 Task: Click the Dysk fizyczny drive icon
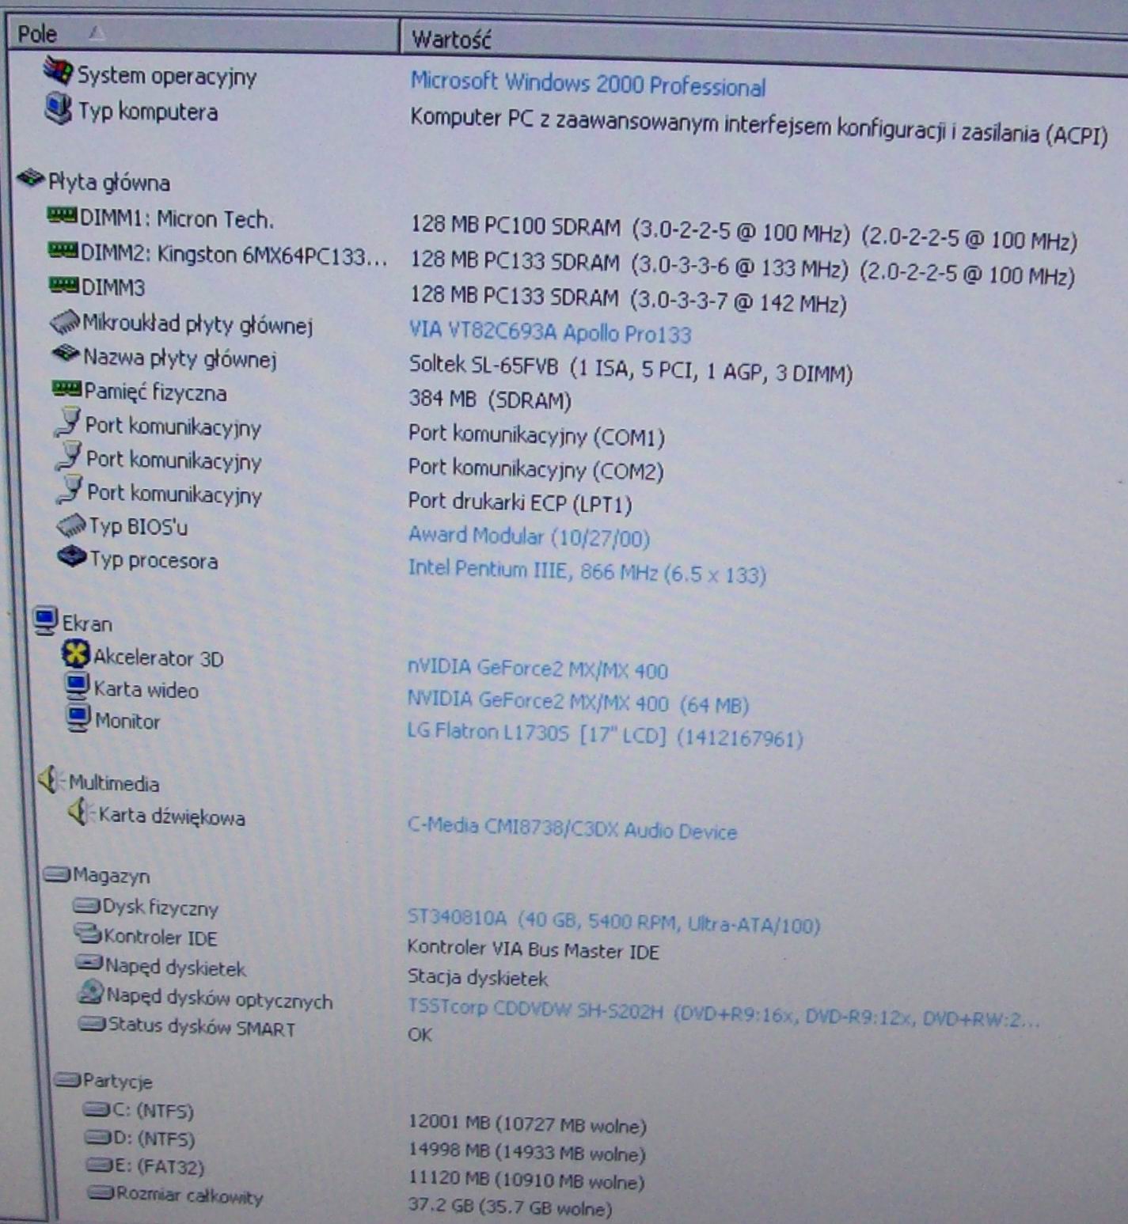pos(86,904)
